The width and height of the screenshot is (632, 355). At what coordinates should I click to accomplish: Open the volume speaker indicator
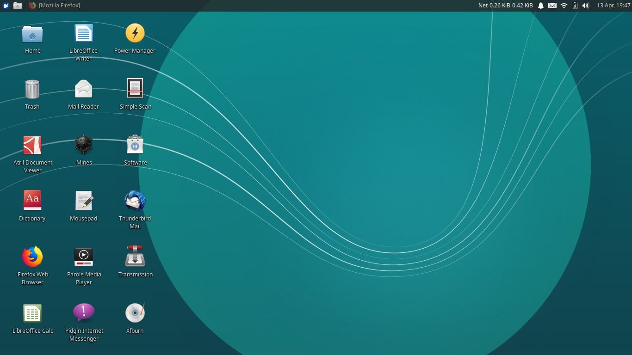tap(585, 6)
